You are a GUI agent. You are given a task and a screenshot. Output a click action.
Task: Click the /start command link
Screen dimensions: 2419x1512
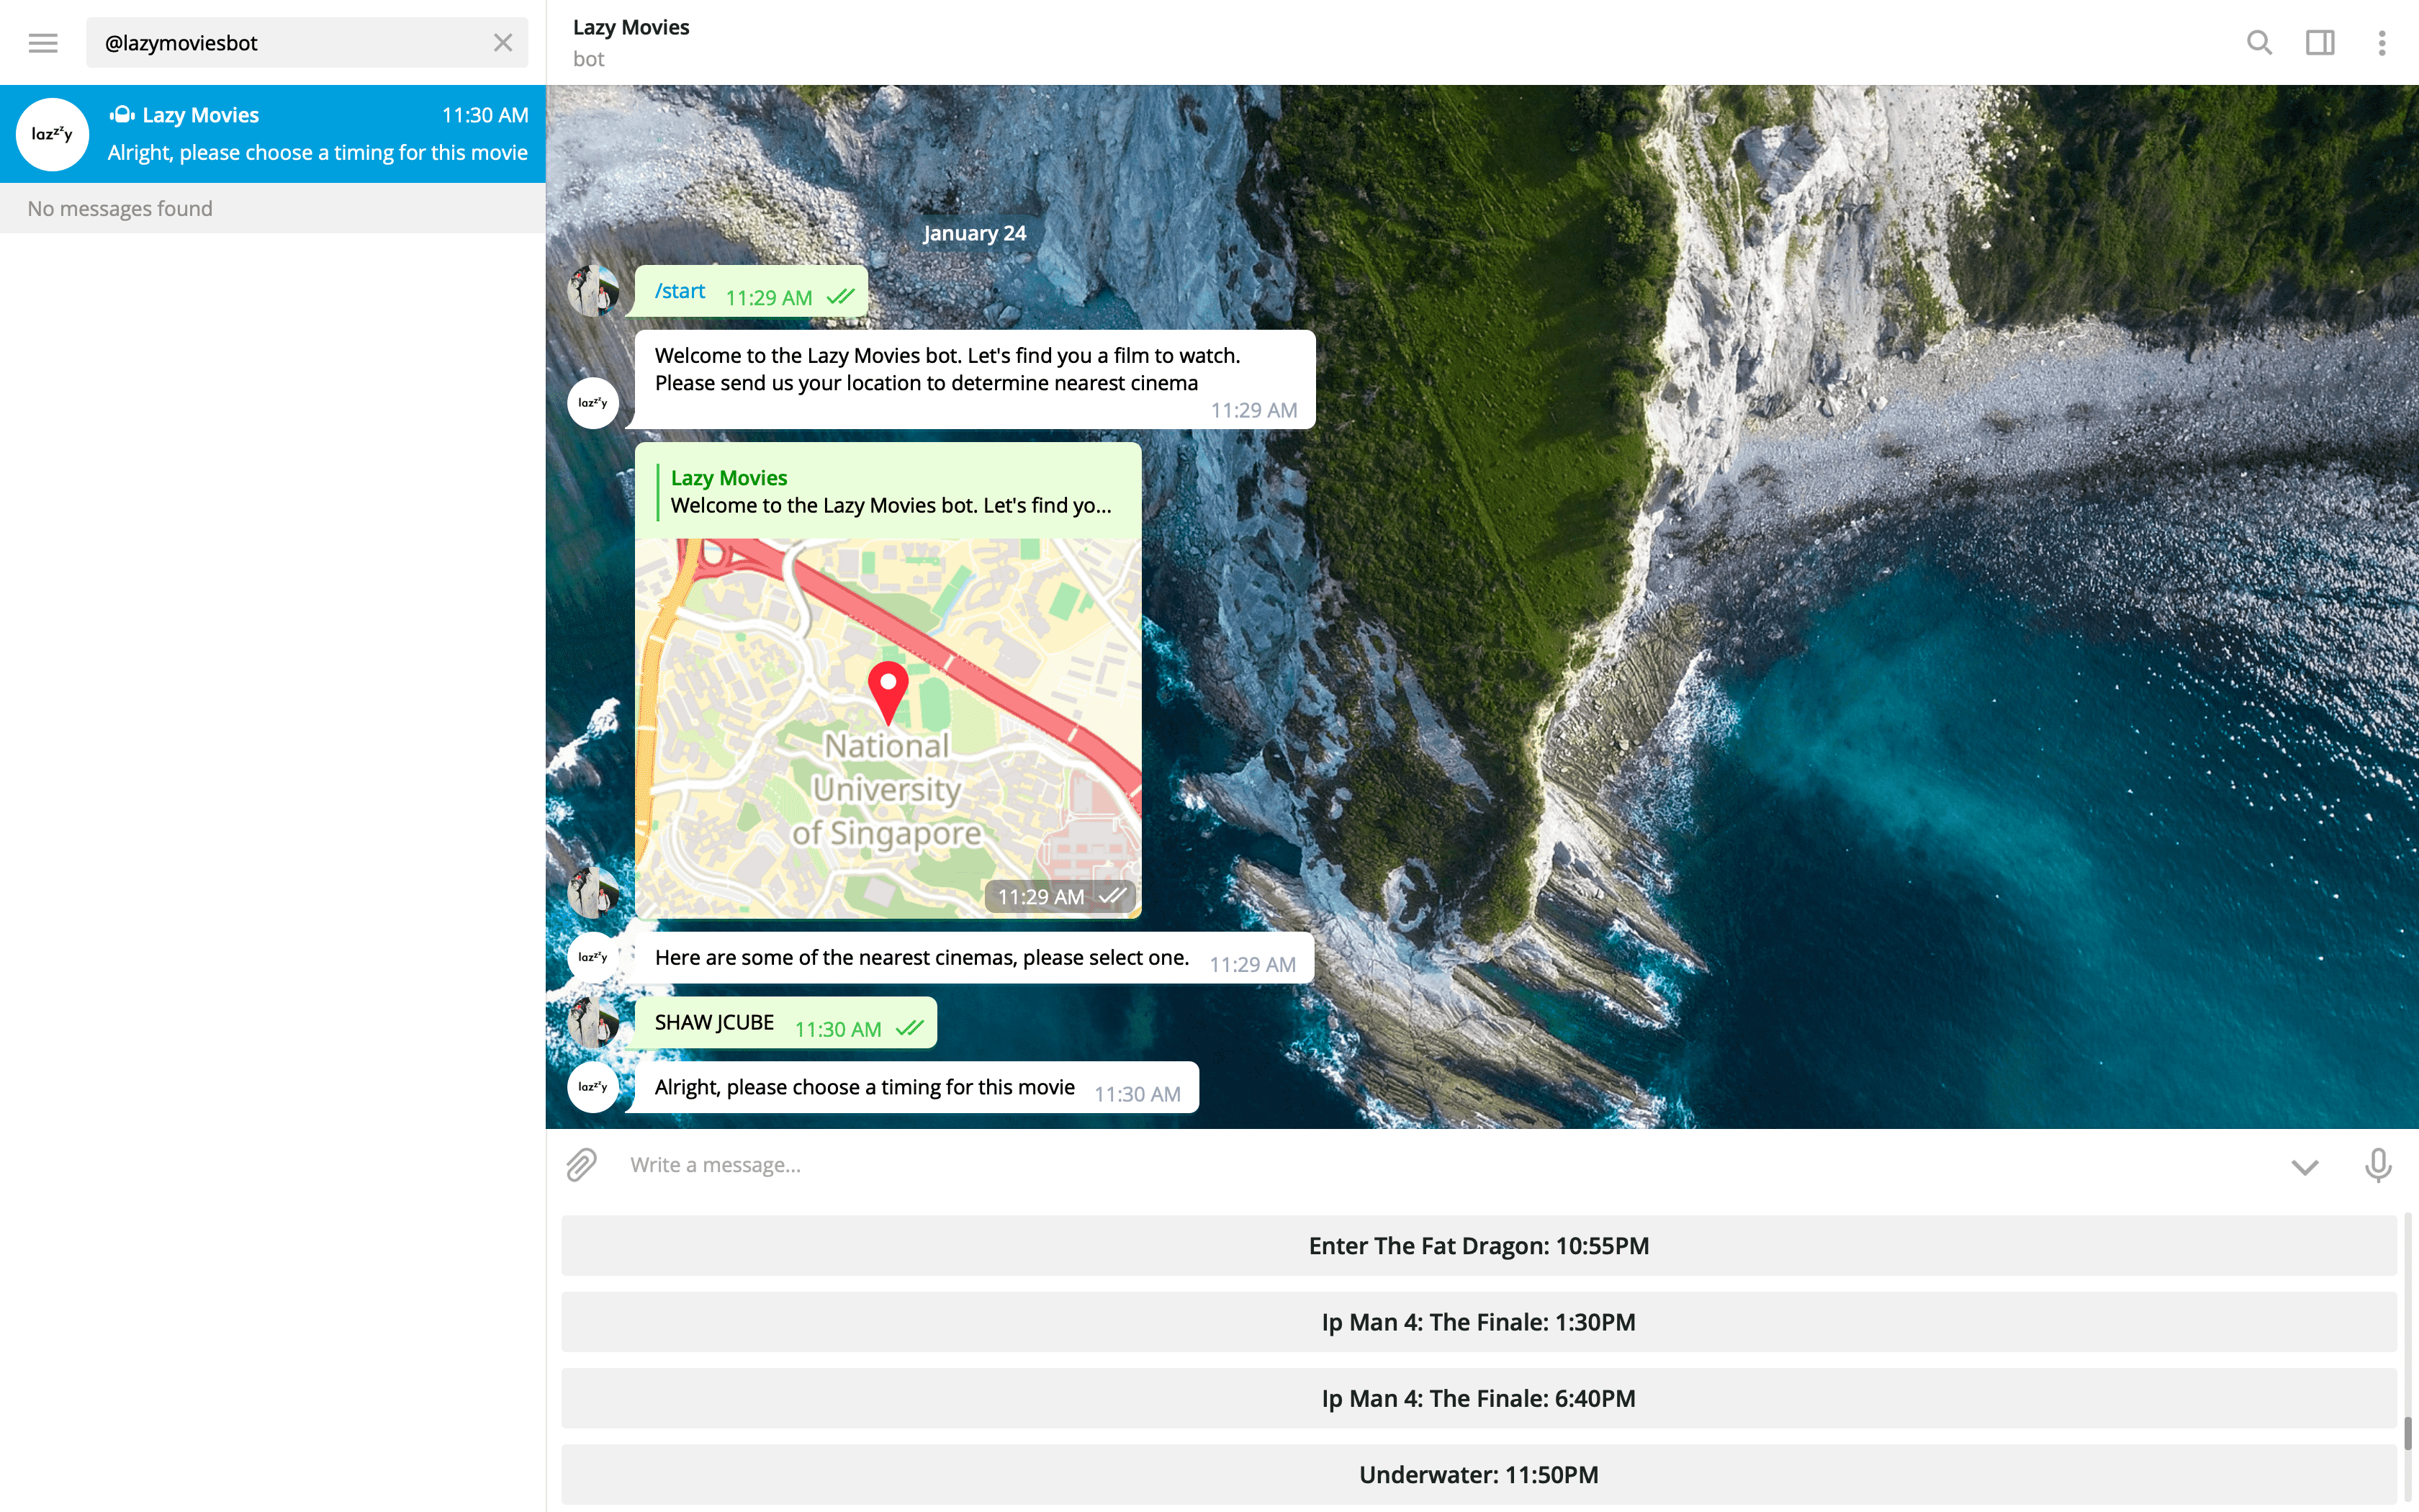coord(680,291)
